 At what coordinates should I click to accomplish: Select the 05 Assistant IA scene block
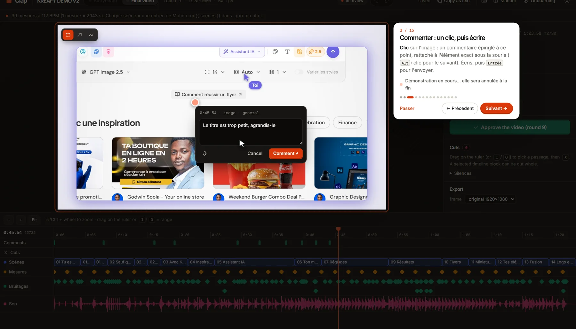(x=254, y=262)
